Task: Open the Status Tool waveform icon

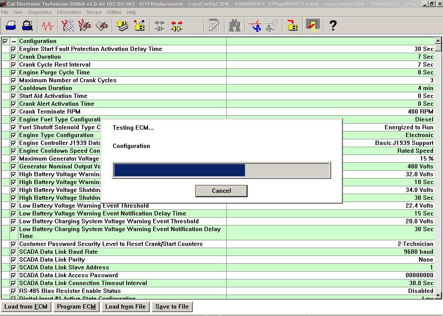Action: pyautogui.click(x=47, y=26)
